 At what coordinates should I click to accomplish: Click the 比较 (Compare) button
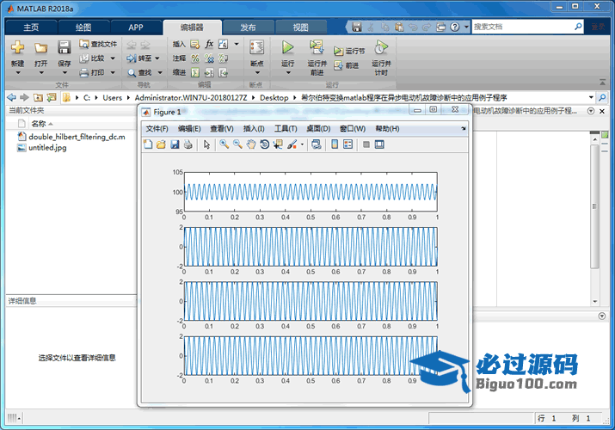[92, 58]
